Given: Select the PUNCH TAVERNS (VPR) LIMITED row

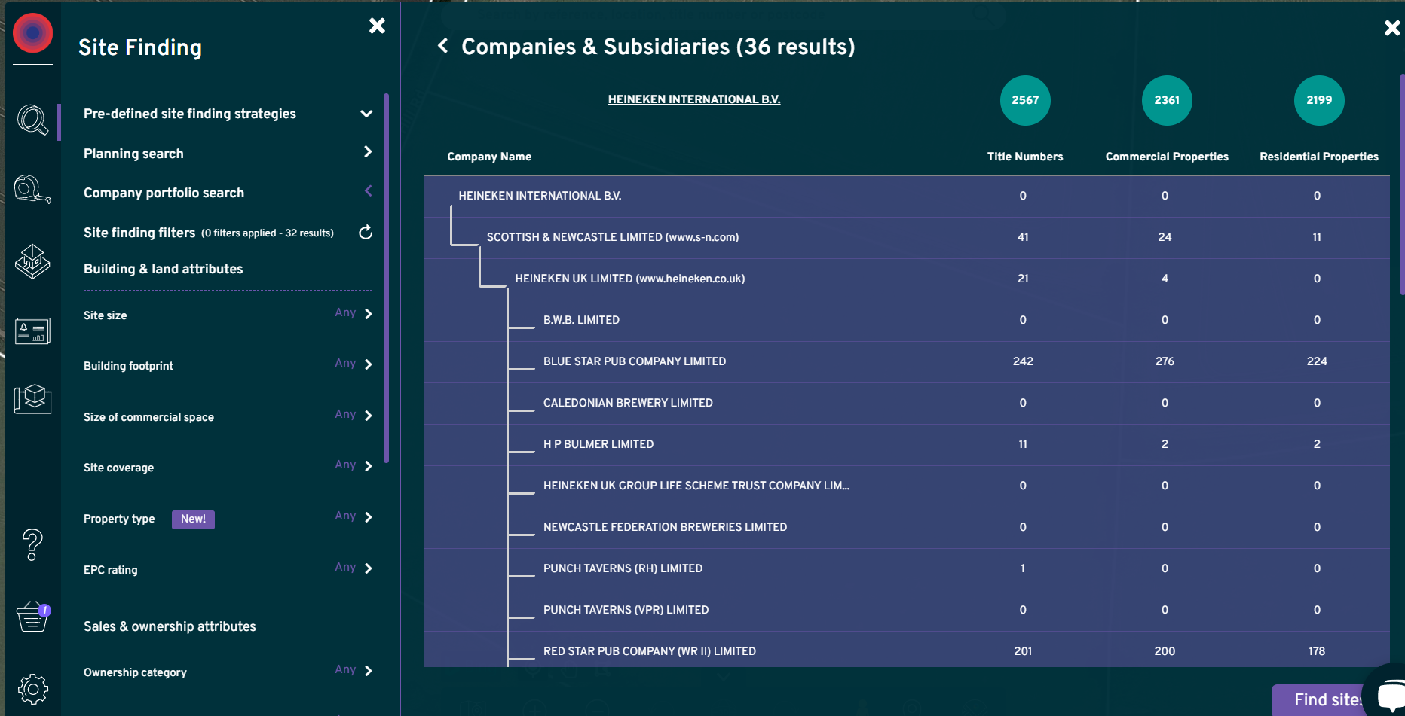Looking at the screenshot, I should click(906, 610).
